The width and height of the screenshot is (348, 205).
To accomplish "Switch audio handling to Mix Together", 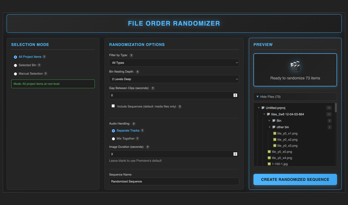I will click(x=113, y=139).
